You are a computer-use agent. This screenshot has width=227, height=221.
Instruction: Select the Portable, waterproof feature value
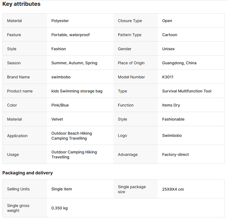(x=71, y=35)
